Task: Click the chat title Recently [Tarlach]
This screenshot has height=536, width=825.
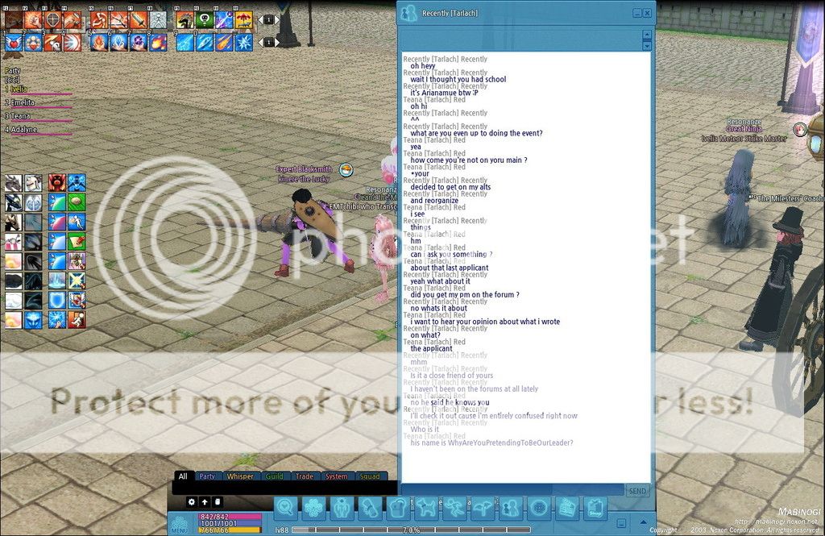Action: [x=450, y=13]
